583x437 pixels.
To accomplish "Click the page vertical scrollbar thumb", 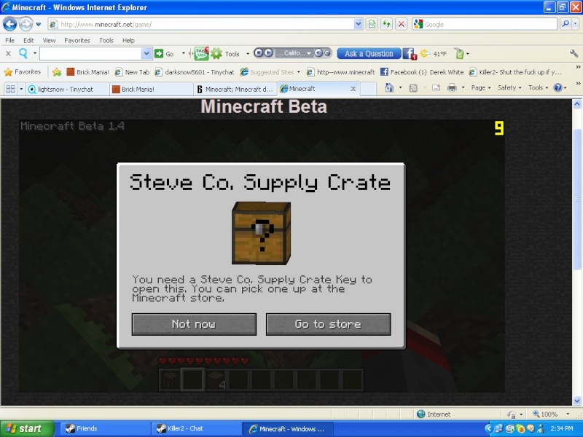I will 576,199.
